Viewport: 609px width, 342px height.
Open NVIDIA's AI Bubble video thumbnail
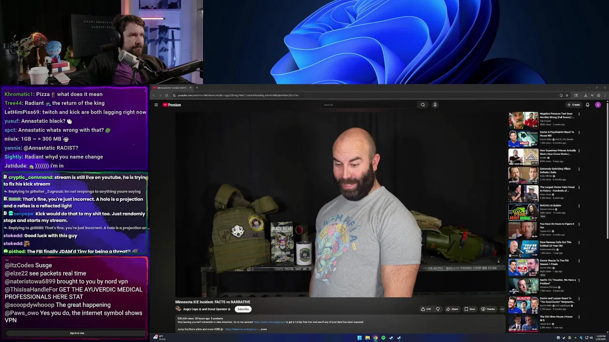pyautogui.click(x=523, y=213)
